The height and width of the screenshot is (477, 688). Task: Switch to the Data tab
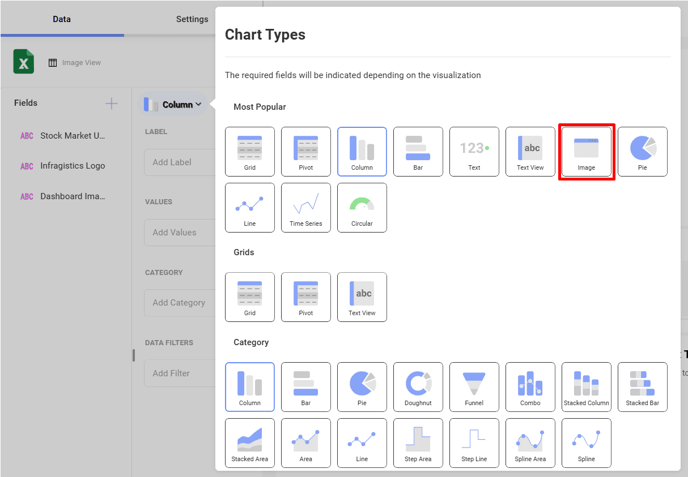[x=62, y=19]
